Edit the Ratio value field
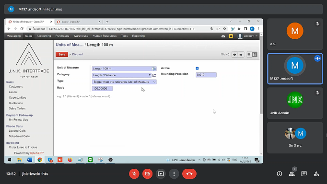This screenshot has width=327, height=184. (102, 89)
